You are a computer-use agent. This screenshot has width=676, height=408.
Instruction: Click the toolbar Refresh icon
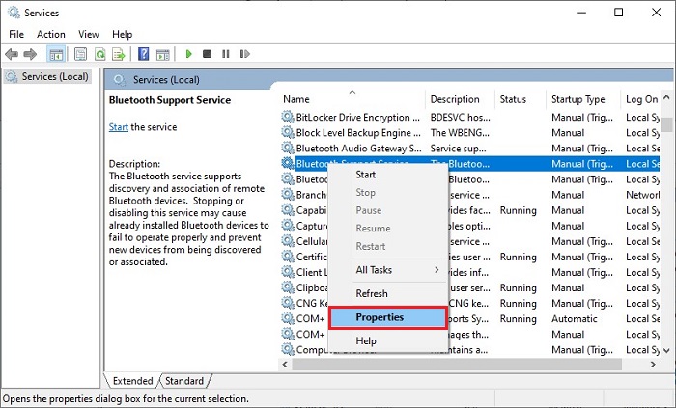tap(100, 54)
